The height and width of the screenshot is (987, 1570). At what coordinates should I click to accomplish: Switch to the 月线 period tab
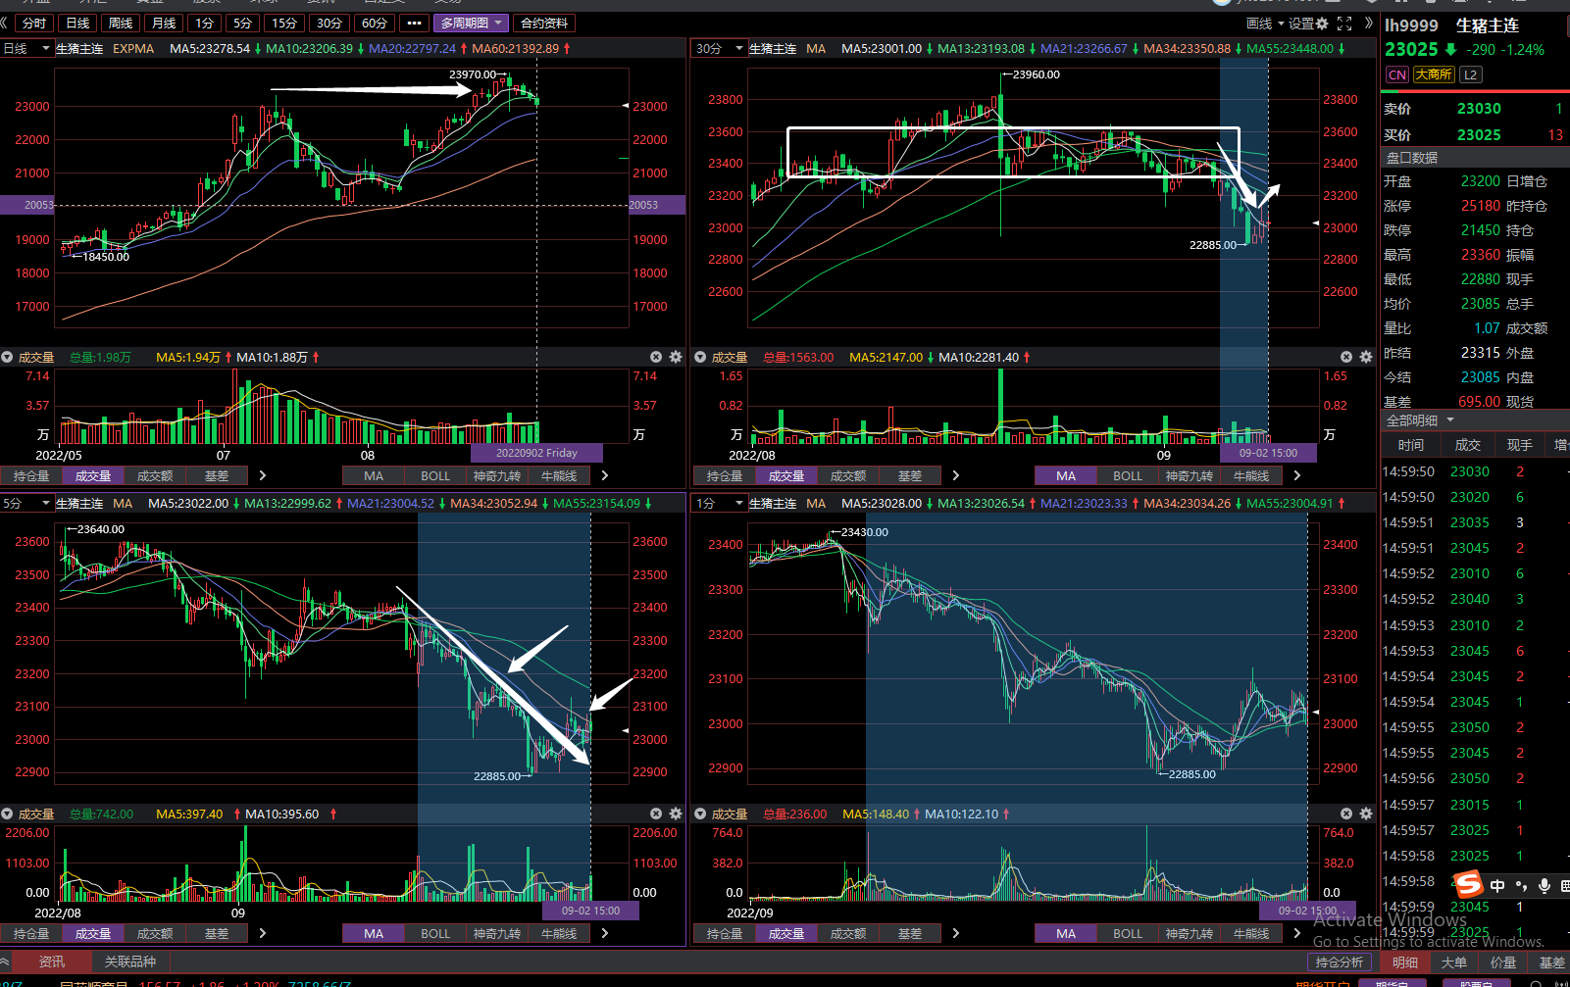point(164,23)
